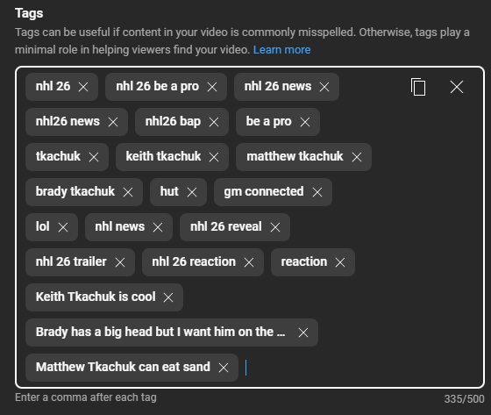Select the 'nhl 26 be a pro' tag text
This screenshot has width=491, height=415.
pos(157,87)
